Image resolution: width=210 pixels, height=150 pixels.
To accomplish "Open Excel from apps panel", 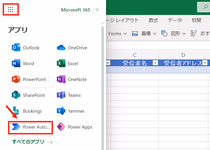I will (x=67, y=63).
